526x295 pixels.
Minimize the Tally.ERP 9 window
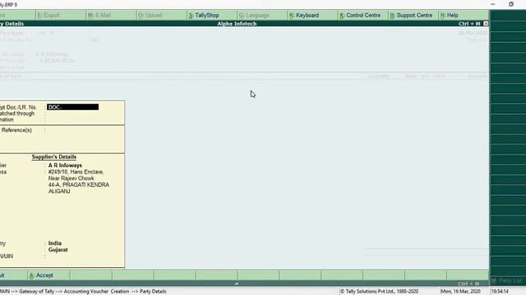[493, 4]
